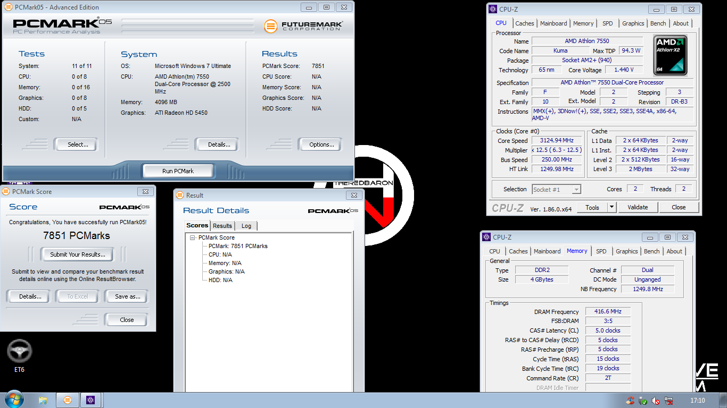727x408 pixels.
Task: Click Run PCMark button
Action: coord(178,171)
